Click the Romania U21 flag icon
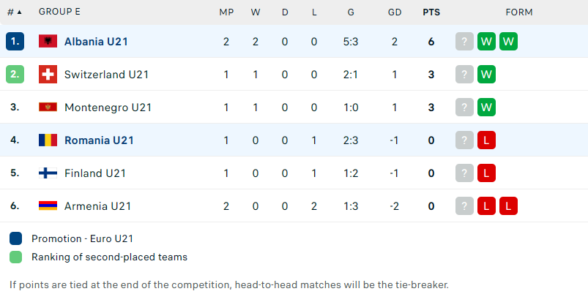588x294 pixels. pyautogui.click(x=48, y=140)
